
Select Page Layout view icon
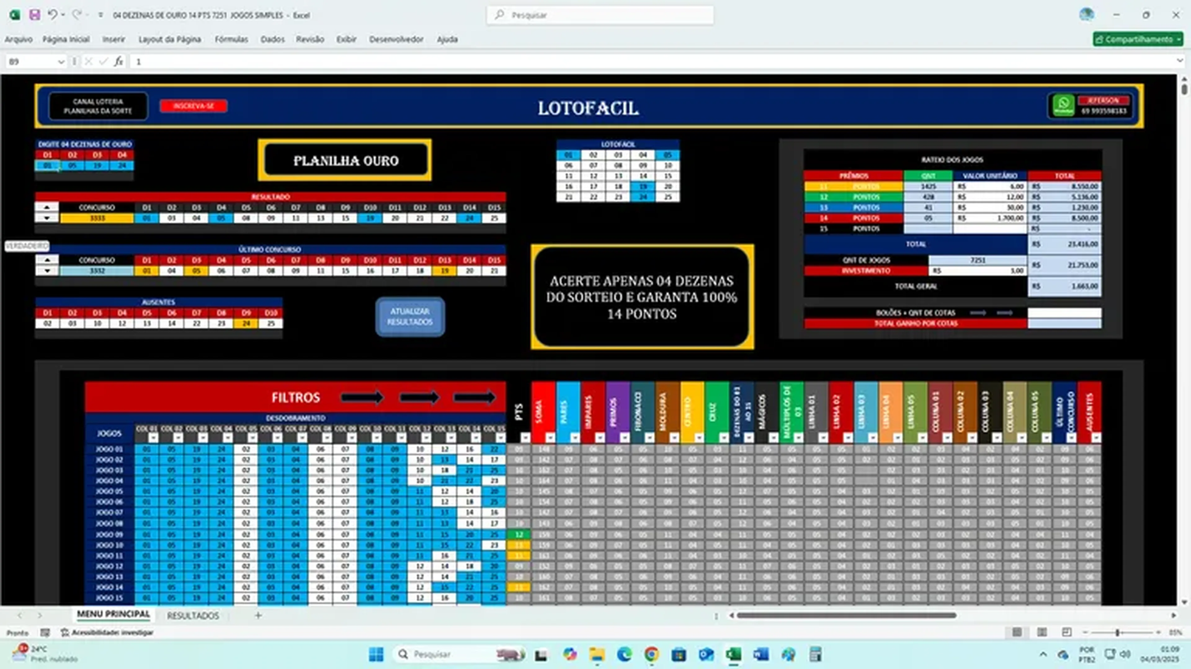click(x=1042, y=632)
